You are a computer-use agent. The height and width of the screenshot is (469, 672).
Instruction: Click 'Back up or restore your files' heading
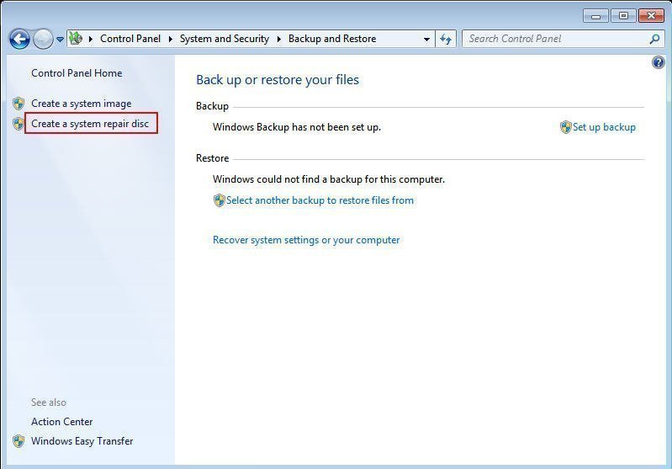pyautogui.click(x=278, y=80)
